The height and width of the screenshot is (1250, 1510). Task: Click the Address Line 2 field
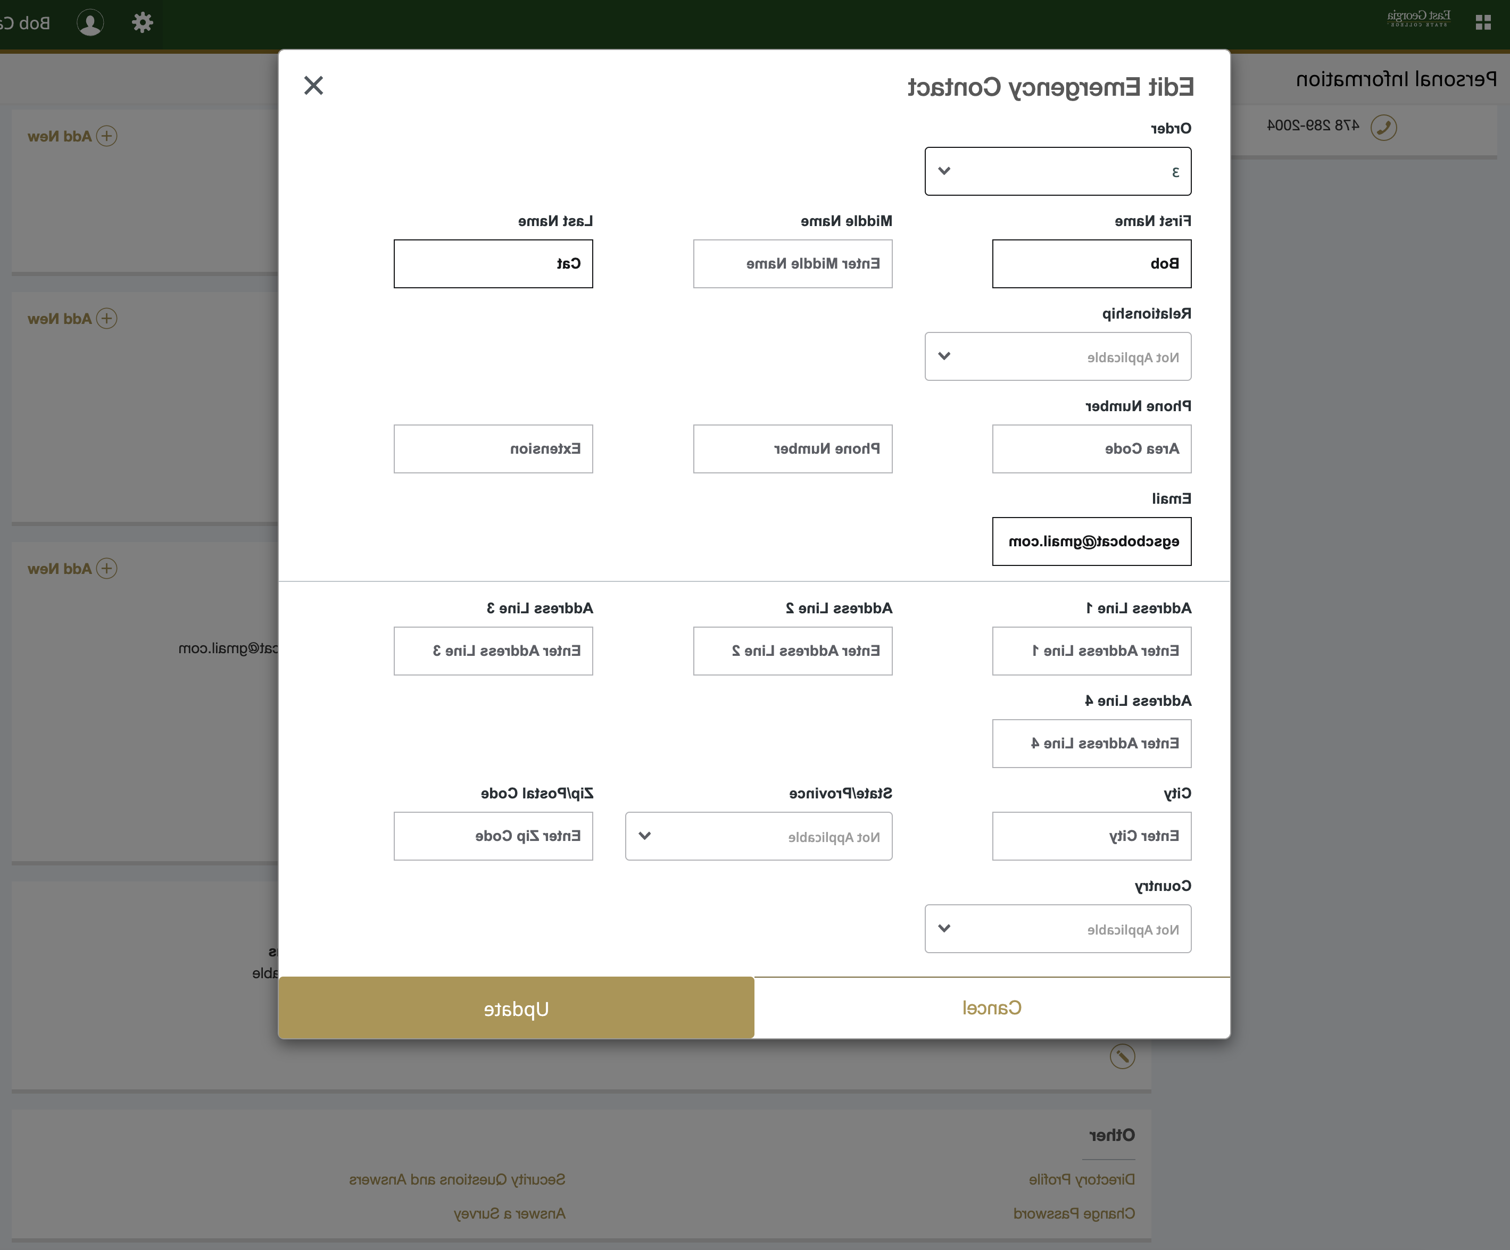click(792, 651)
